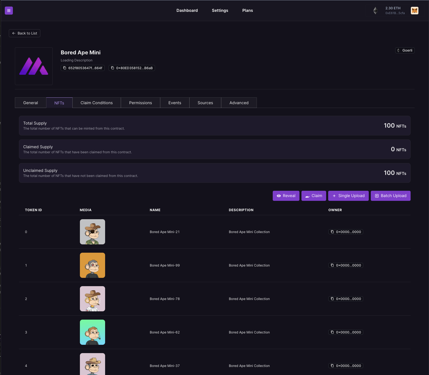Switch to the General tab

coord(30,103)
